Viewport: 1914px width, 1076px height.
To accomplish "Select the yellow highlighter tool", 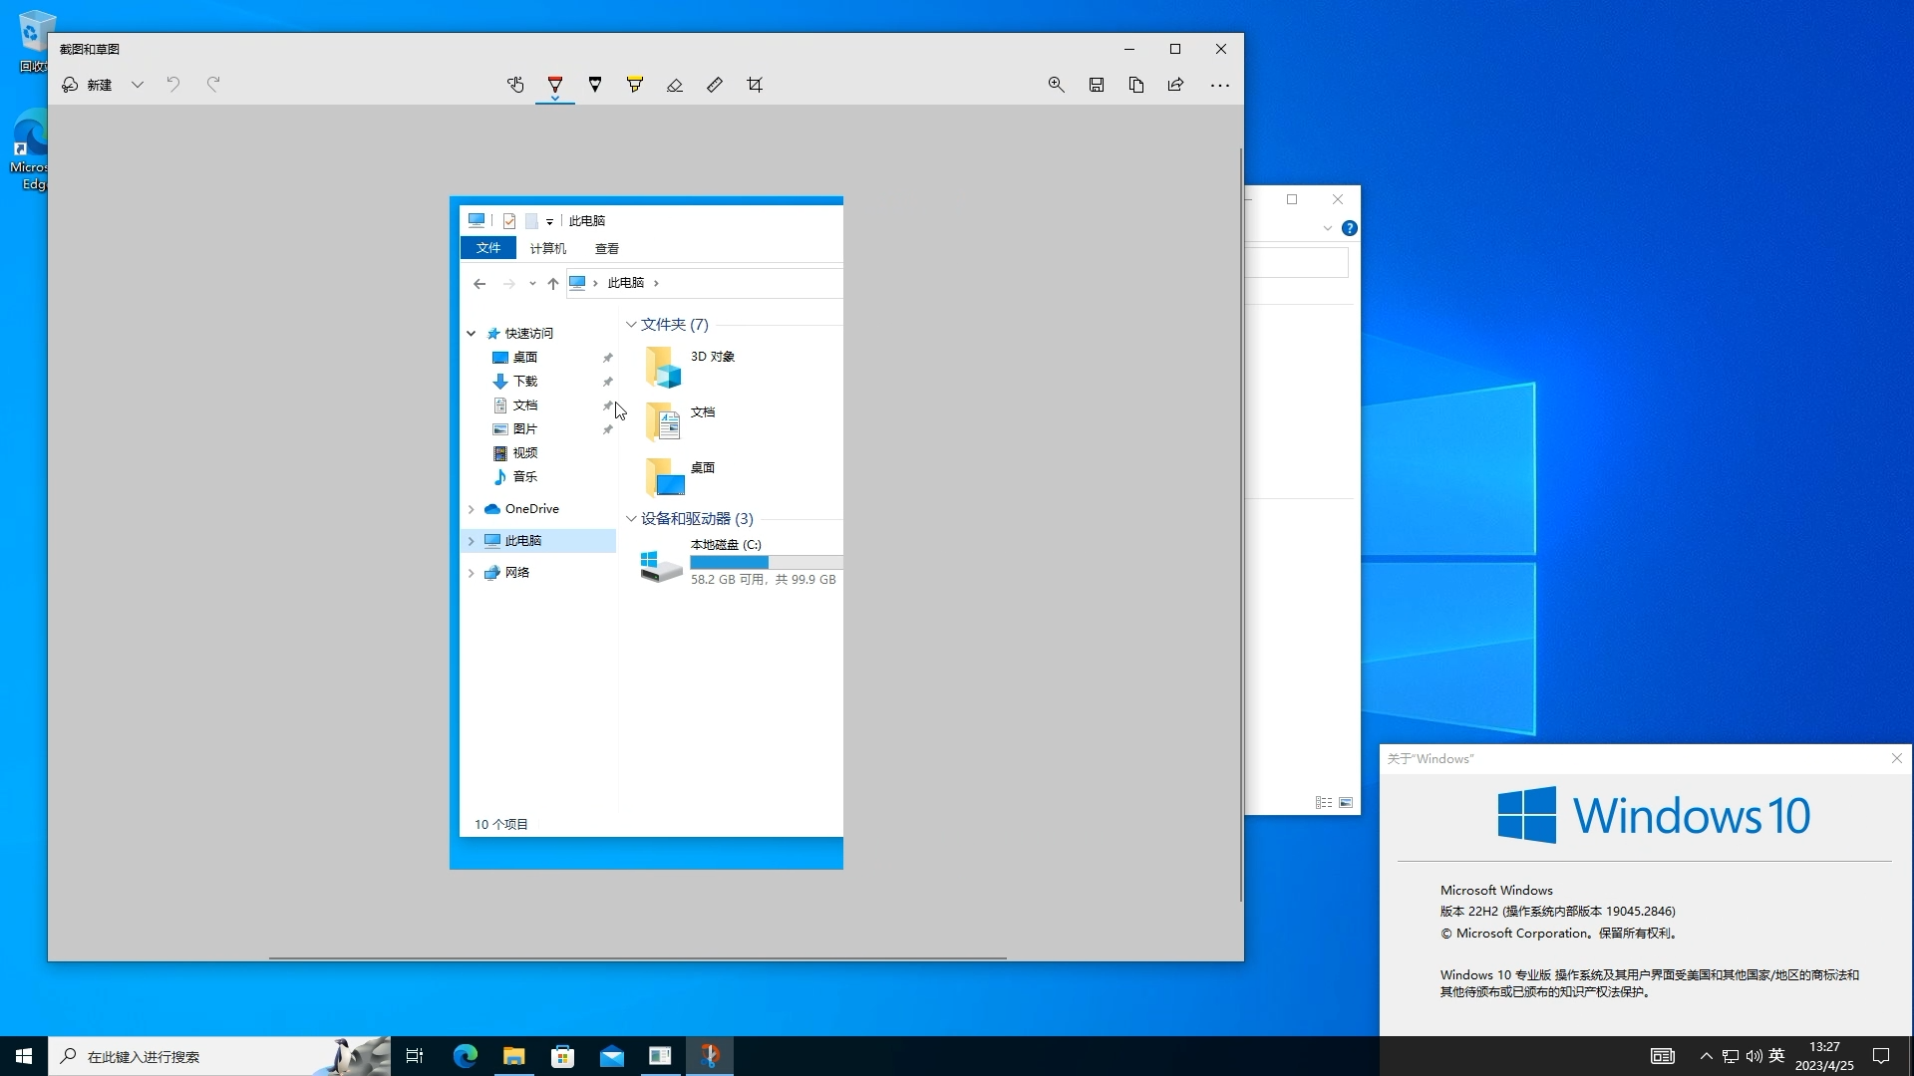I will 635,85.
